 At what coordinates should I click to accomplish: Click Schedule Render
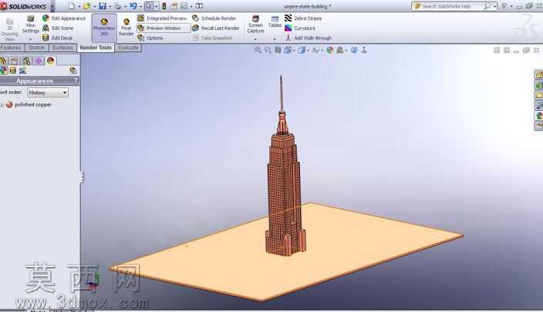pos(214,18)
